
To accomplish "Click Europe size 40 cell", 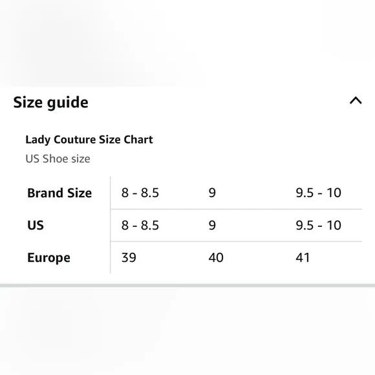I will (x=216, y=258).
